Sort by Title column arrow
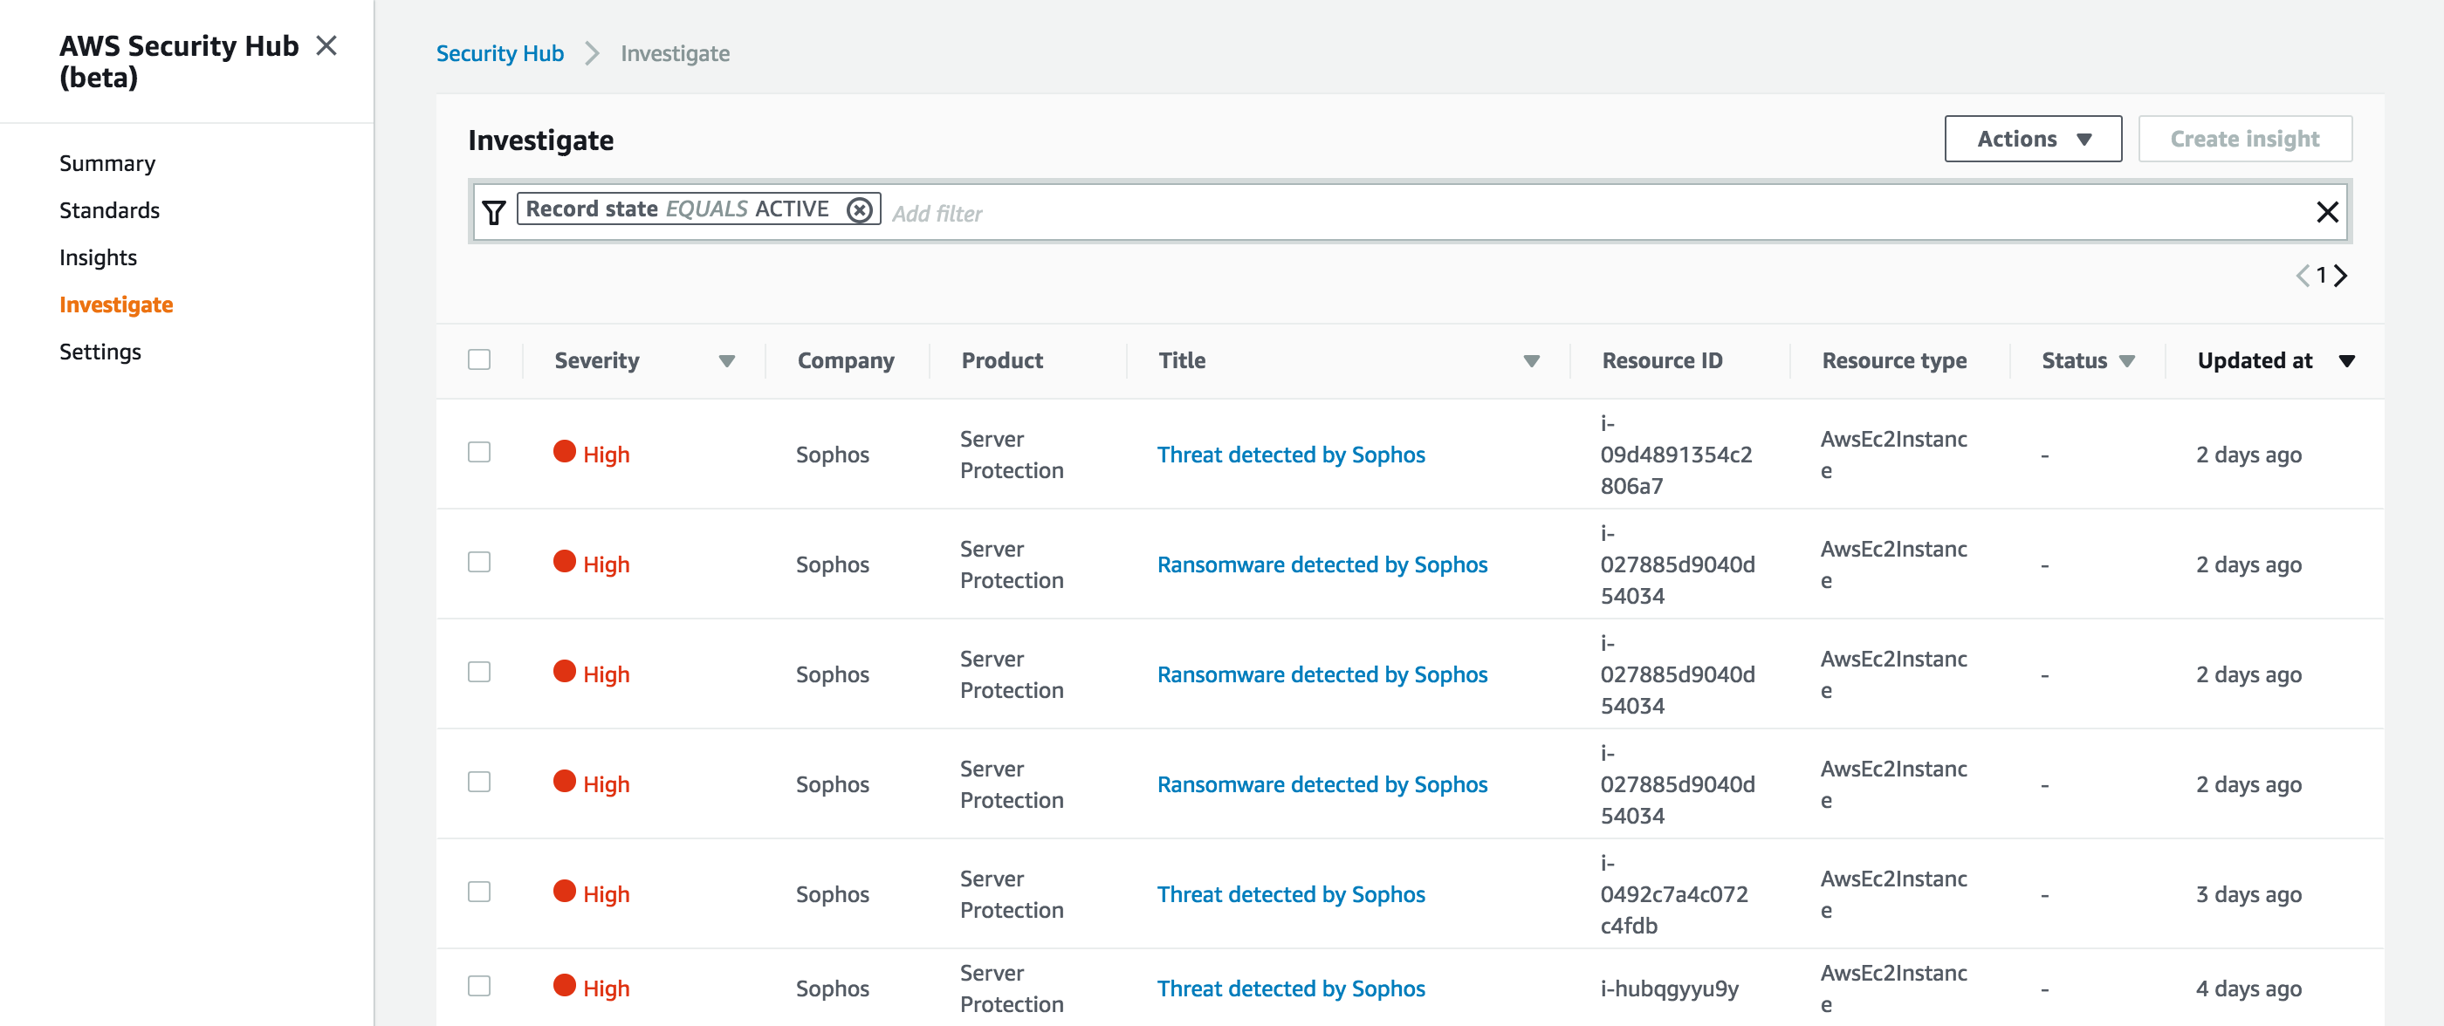This screenshot has width=2444, height=1026. point(1531,361)
